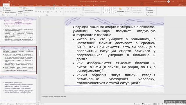This screenshot has height=105, width=186.
Task: Open the Help (Справка) tab
Action: pos(87,5)
